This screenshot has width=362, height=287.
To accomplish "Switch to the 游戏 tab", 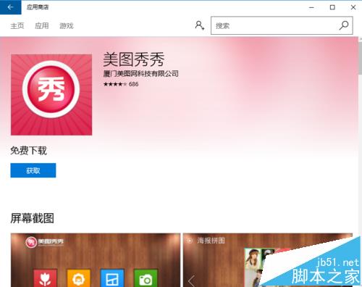I will pyautogui.click(x=67, y=25).
